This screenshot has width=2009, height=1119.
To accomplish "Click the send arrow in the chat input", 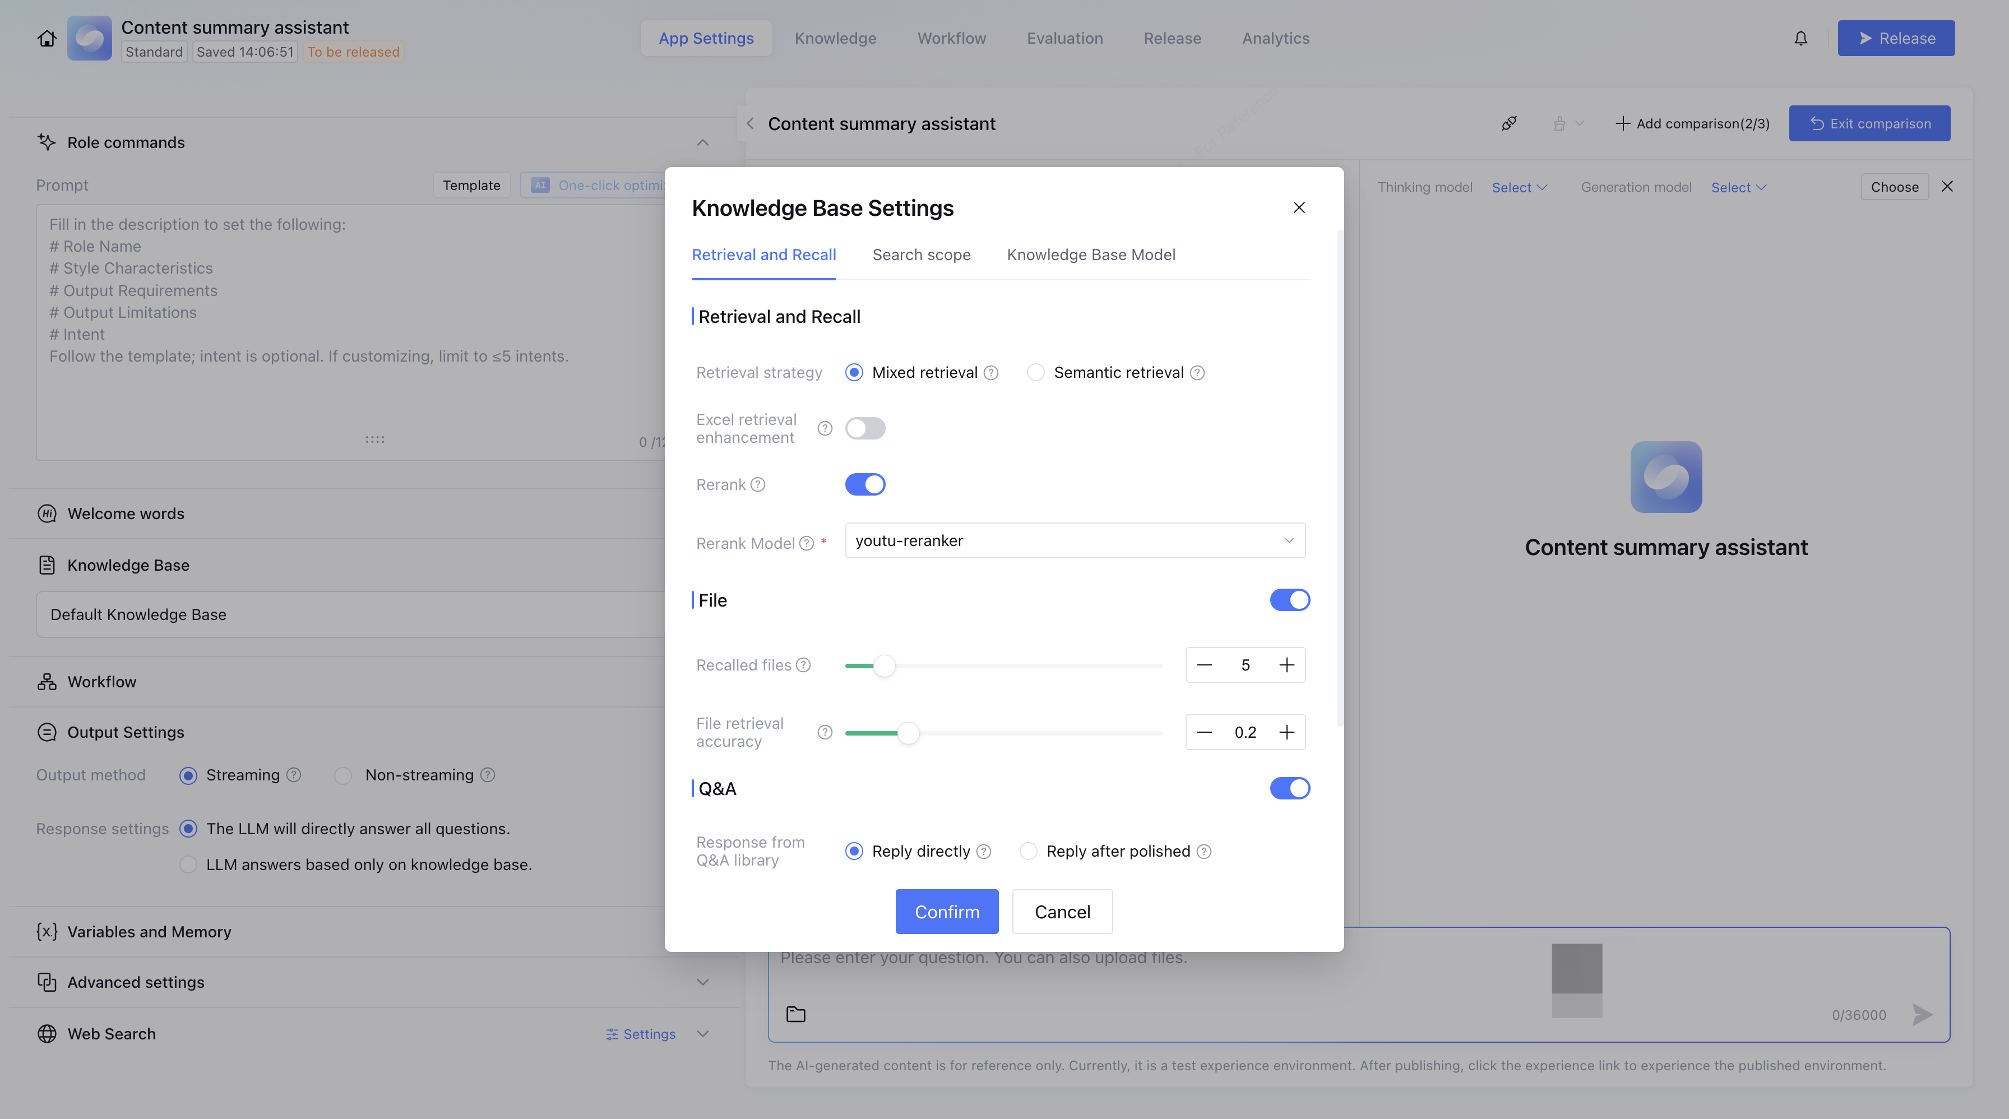I will (1922, 1014).
